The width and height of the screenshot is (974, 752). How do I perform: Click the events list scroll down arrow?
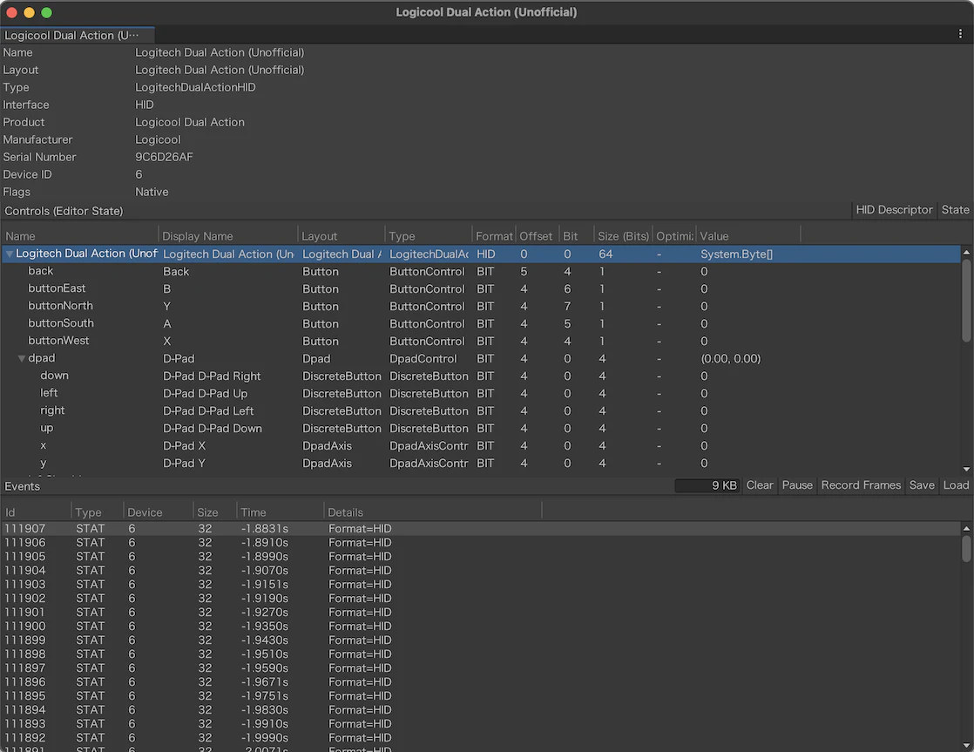(966, 745)
